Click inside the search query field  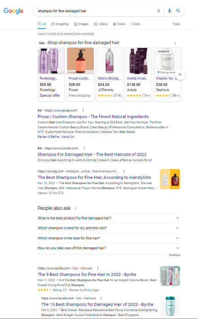[95, 11]
